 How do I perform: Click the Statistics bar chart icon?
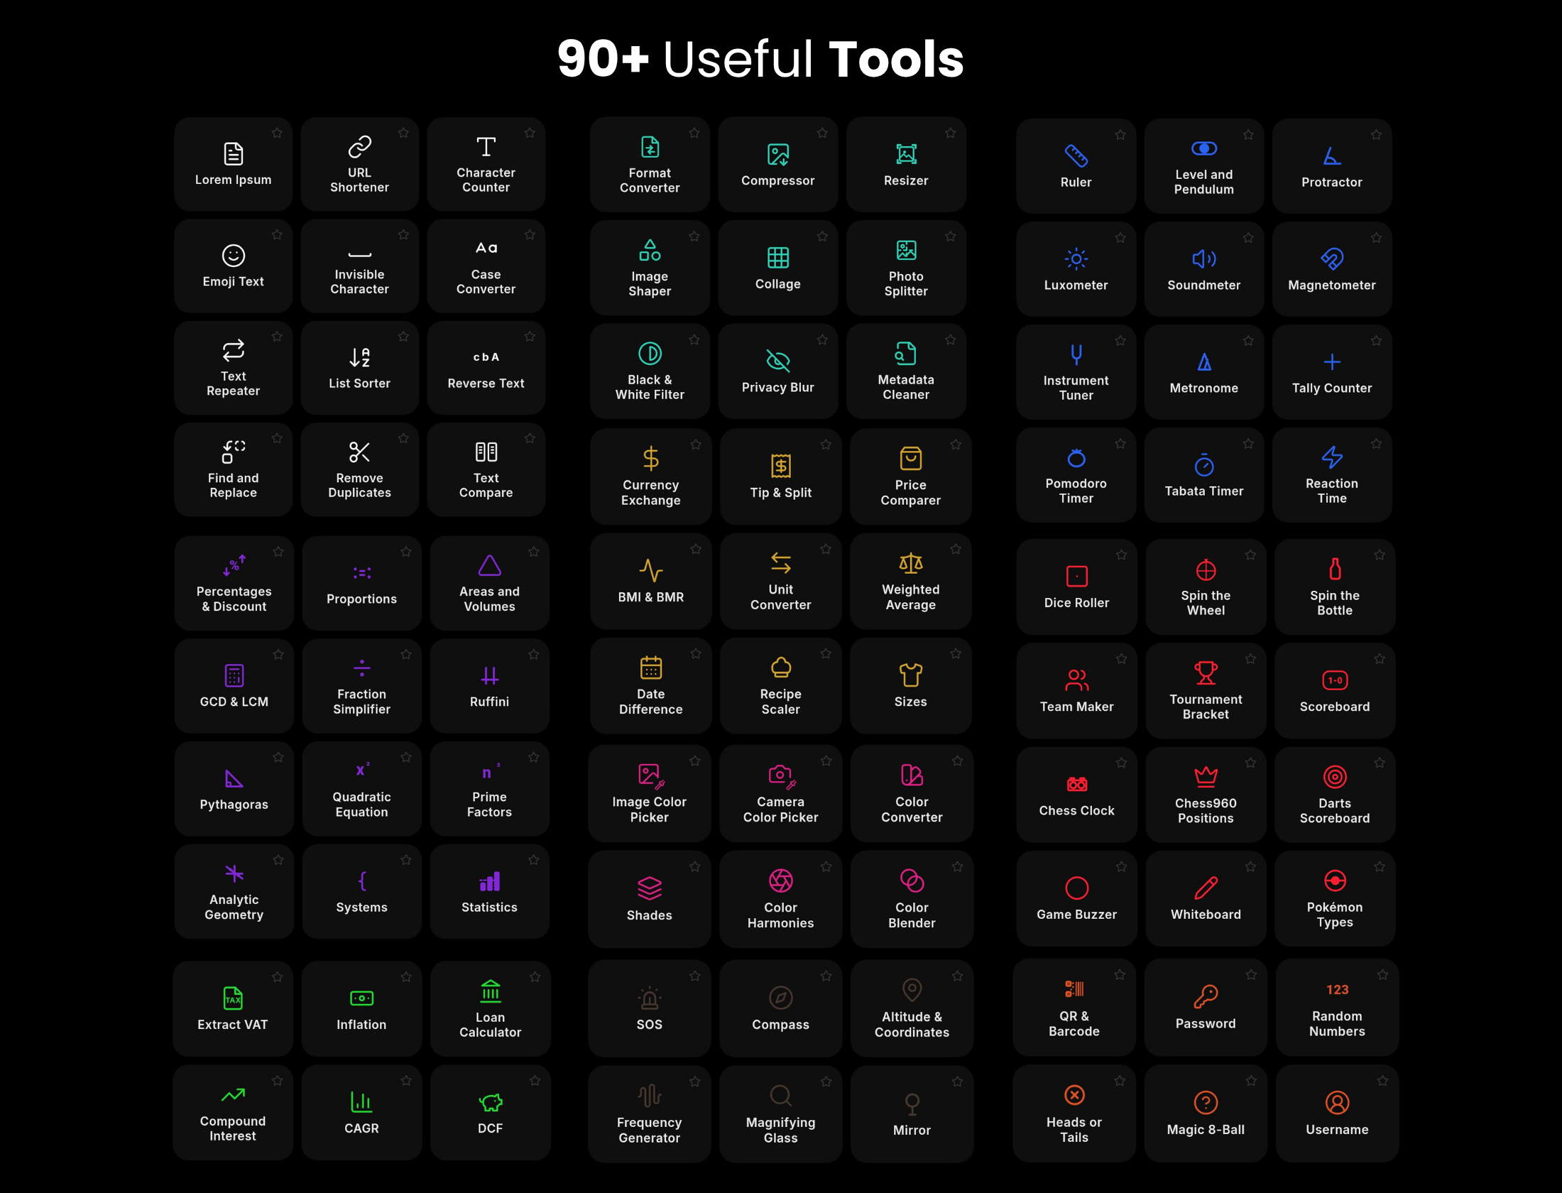click(489, 881)
